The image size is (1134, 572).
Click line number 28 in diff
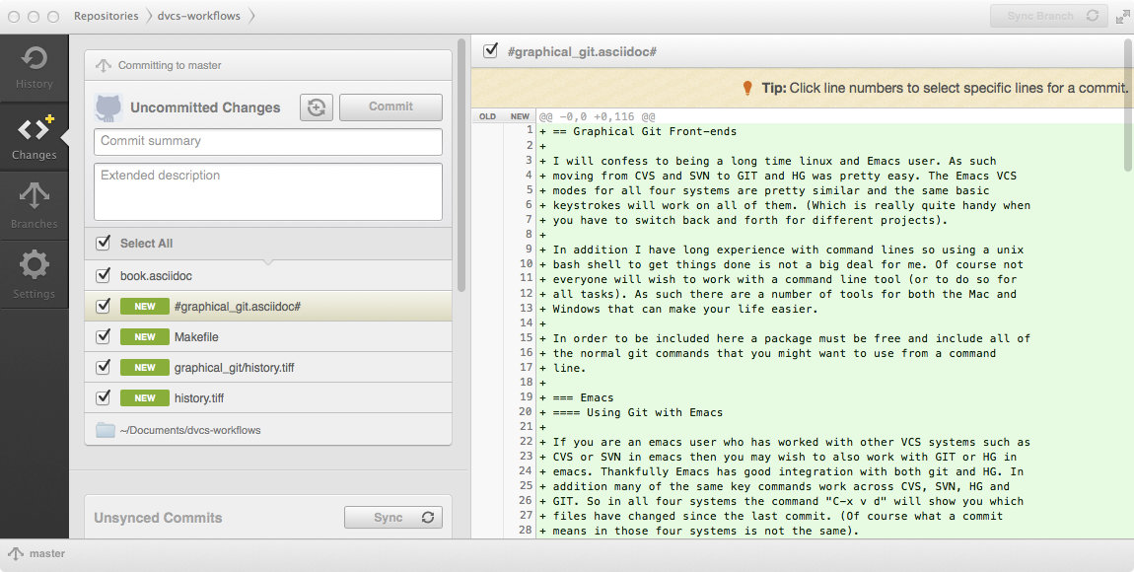click(526, 530)
